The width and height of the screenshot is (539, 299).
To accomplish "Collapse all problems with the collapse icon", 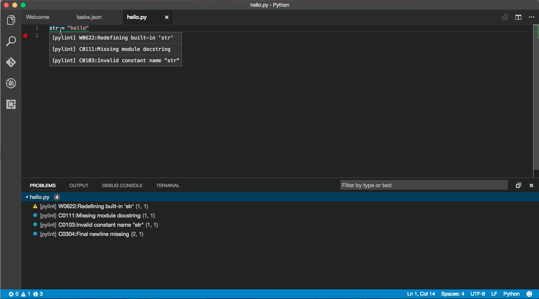I will click(x=518, y=185).
